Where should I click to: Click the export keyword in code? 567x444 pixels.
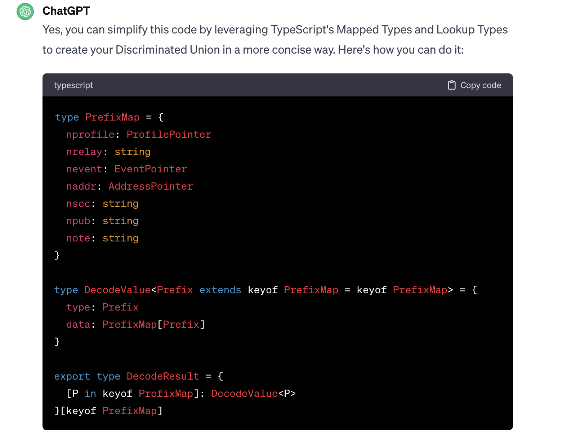pyautogui.click(x=72, y=376)
